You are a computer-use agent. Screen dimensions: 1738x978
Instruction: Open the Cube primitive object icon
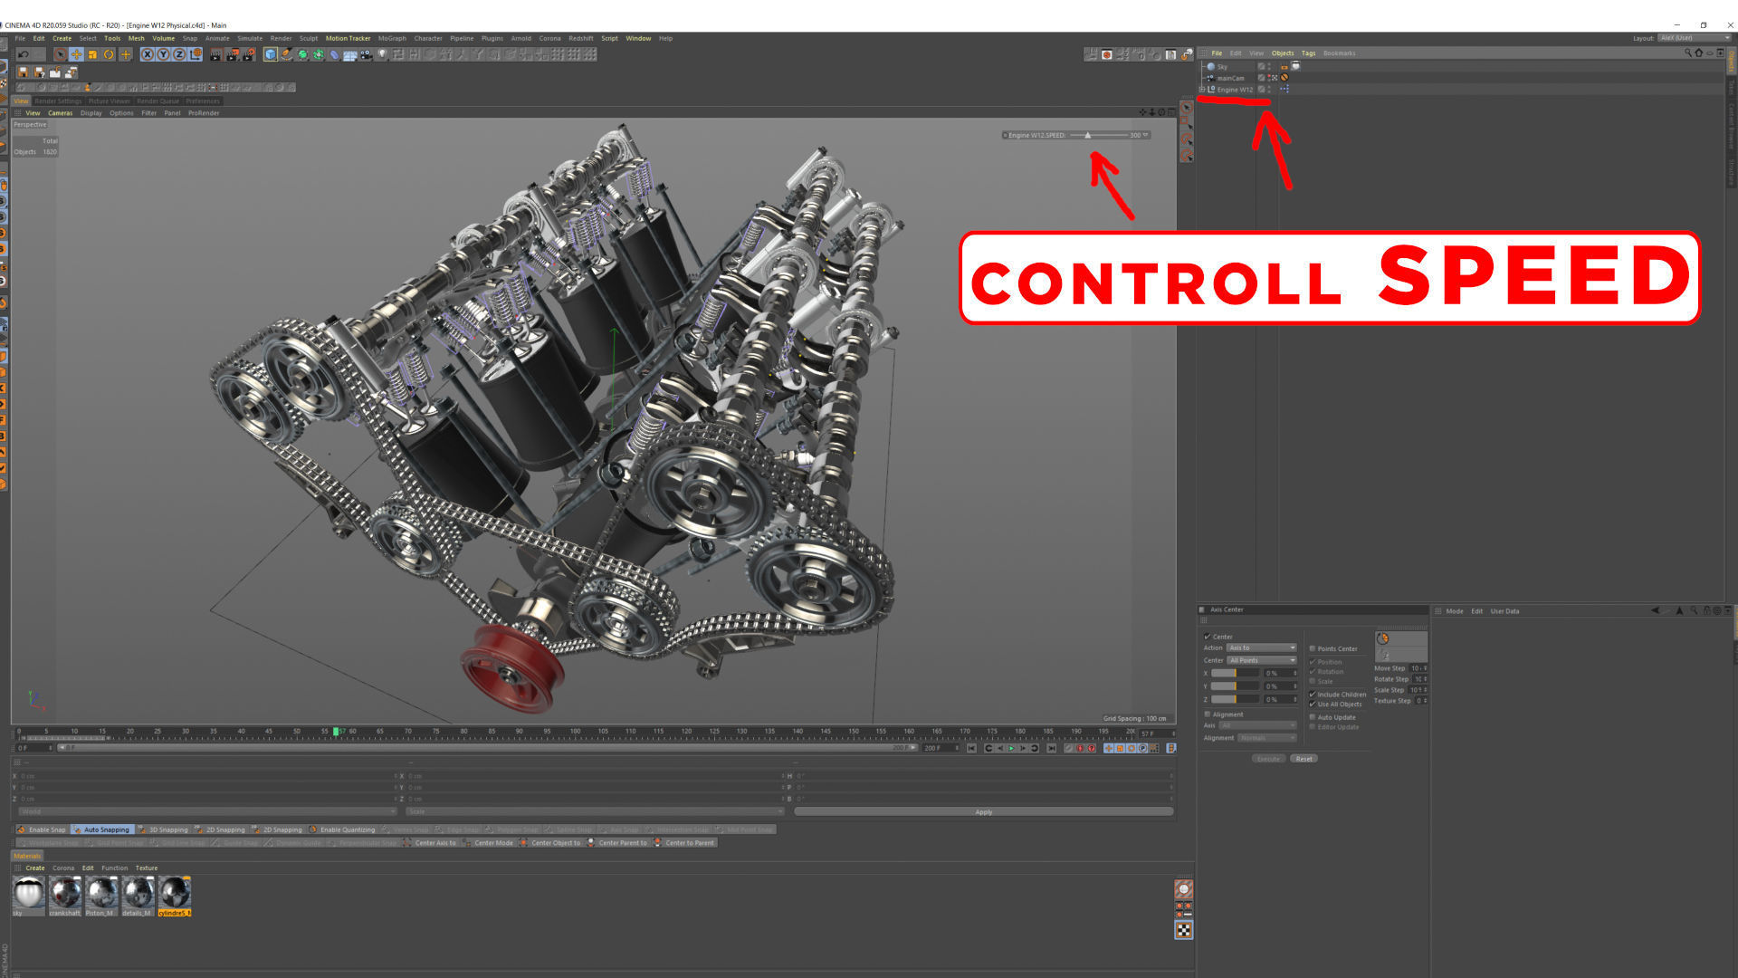point(270,54)
